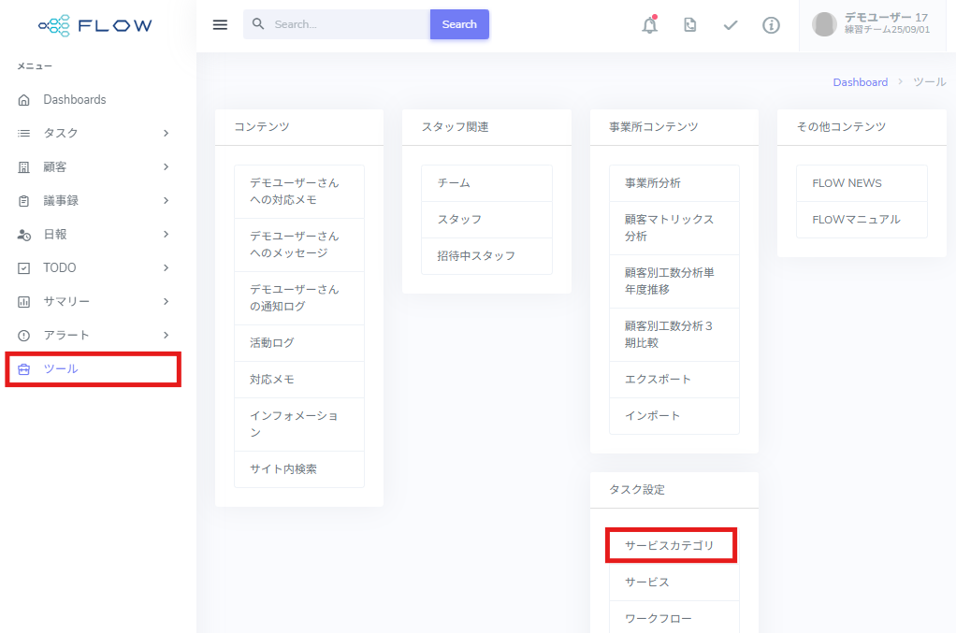
Task: Click the Dashboards home icon in sidebar
Action: [x=24, y=100]
